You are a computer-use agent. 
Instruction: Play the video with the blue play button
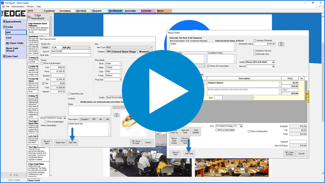point(163,91)
